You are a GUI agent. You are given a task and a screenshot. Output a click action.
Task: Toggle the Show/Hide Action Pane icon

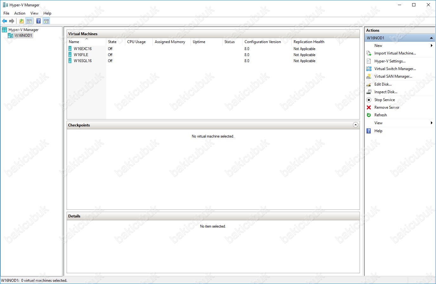[46, 21]
